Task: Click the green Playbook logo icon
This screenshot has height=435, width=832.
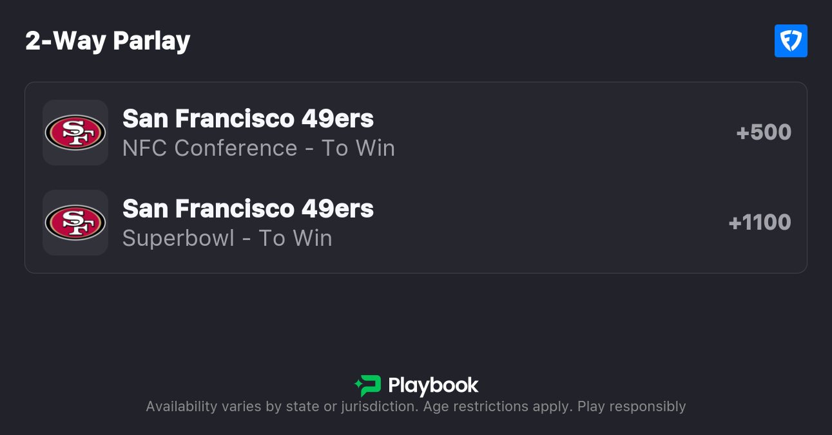Action: tap(368, 385)
